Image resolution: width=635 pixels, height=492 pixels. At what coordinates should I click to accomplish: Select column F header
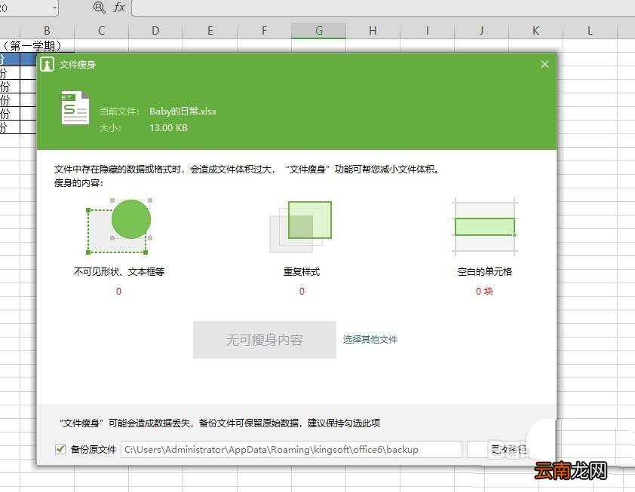[x=264, y=31]
